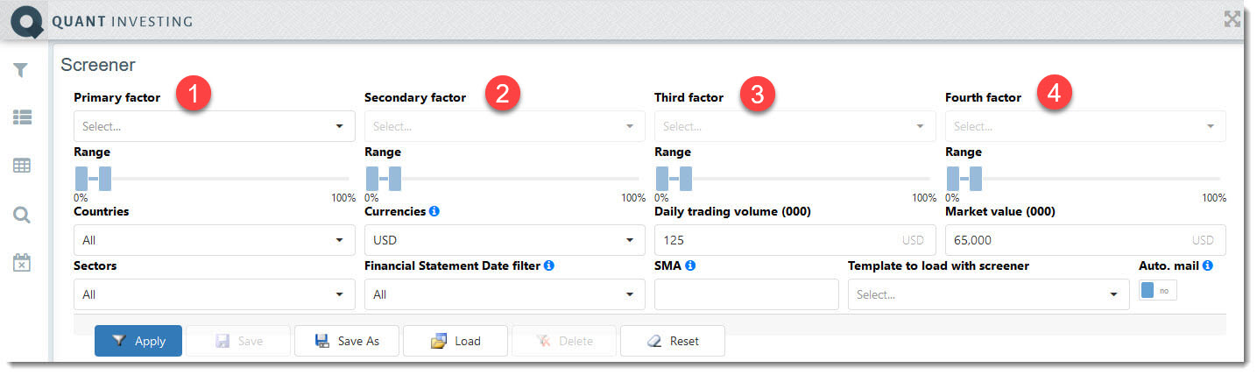The width and height of the screenshot is (1257, 375).
Task: Open the table grid sidebar icon
Action: pyautogui.click(x=21, y=166)
